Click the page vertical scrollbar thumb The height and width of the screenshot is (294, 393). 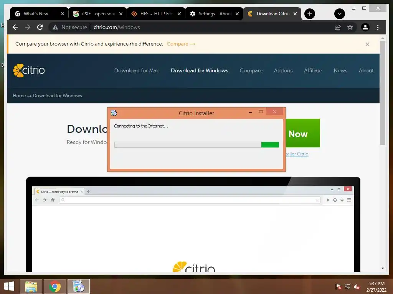tap(383, 93)
